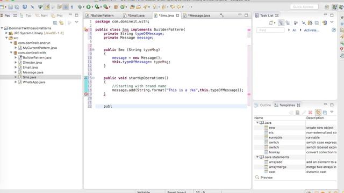
Task: Click editor line 22 with 'publ'
Action: 171,106
